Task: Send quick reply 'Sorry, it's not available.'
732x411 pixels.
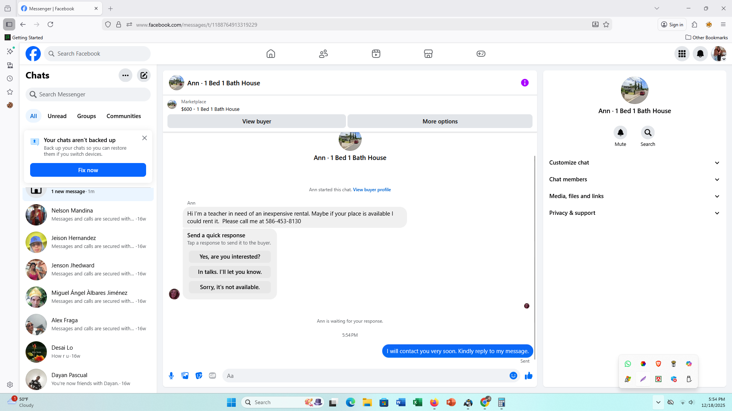Action: pos(230,287)
